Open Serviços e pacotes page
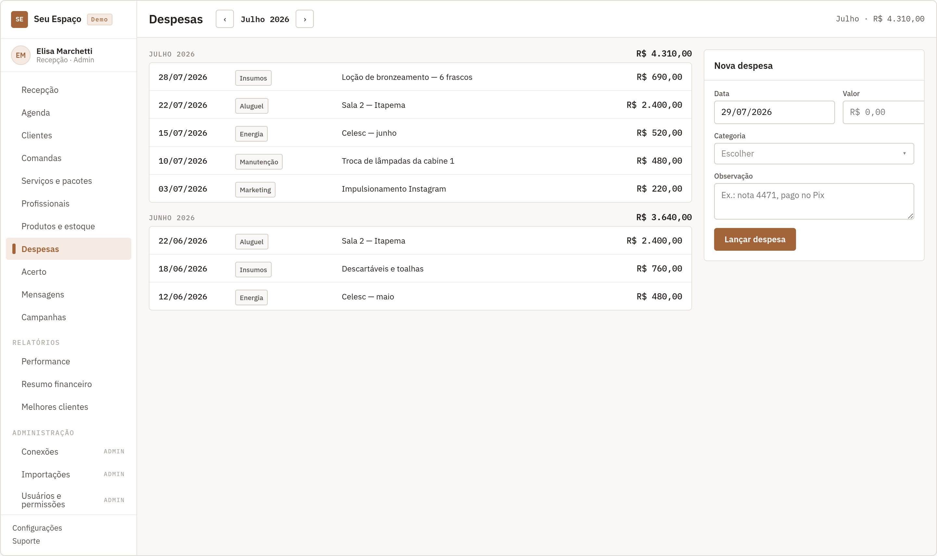 [69, 181]
